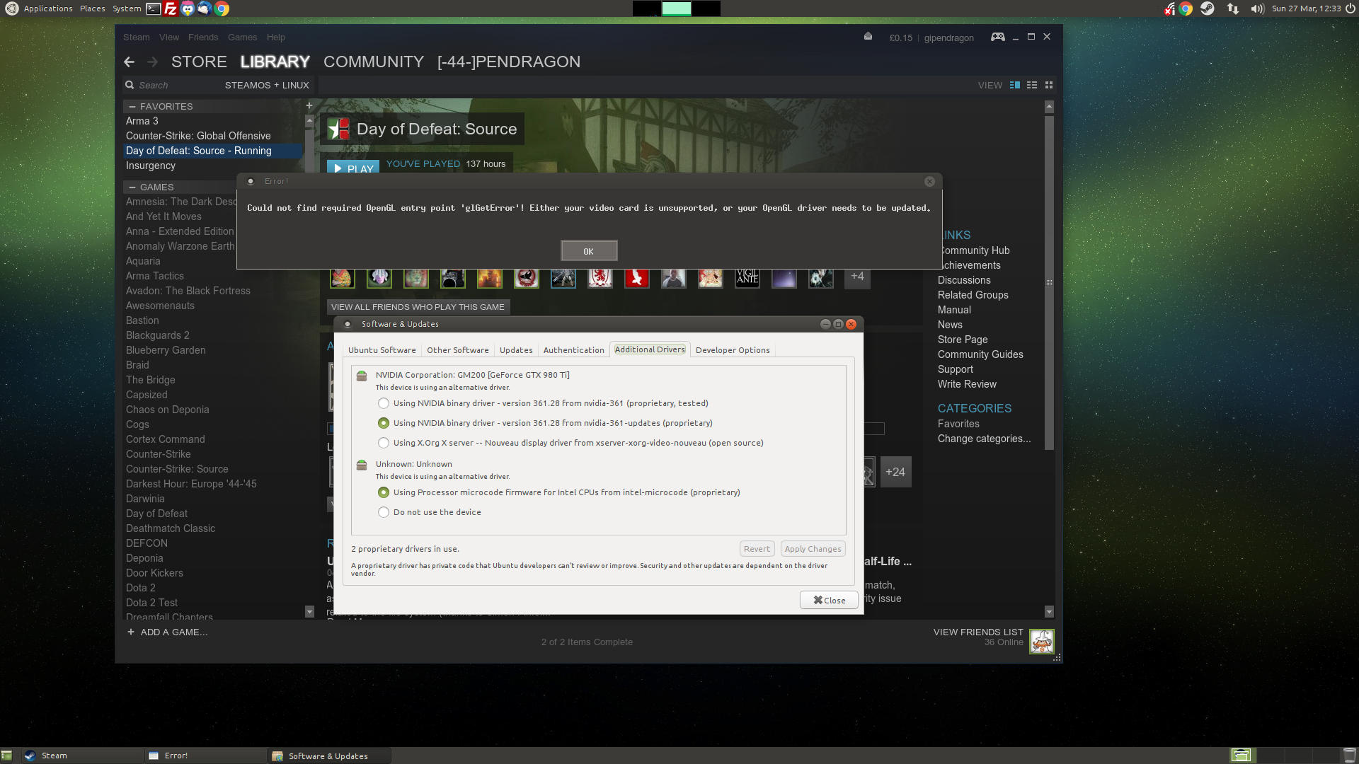Click game list scroll up arrow
Viewport: 1359px width, 764px height.
tap(309, 121)
